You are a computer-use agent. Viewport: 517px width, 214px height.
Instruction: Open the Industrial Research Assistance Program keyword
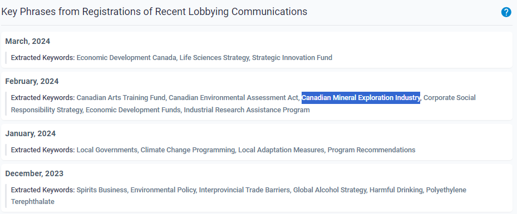(x=247, y=110)
